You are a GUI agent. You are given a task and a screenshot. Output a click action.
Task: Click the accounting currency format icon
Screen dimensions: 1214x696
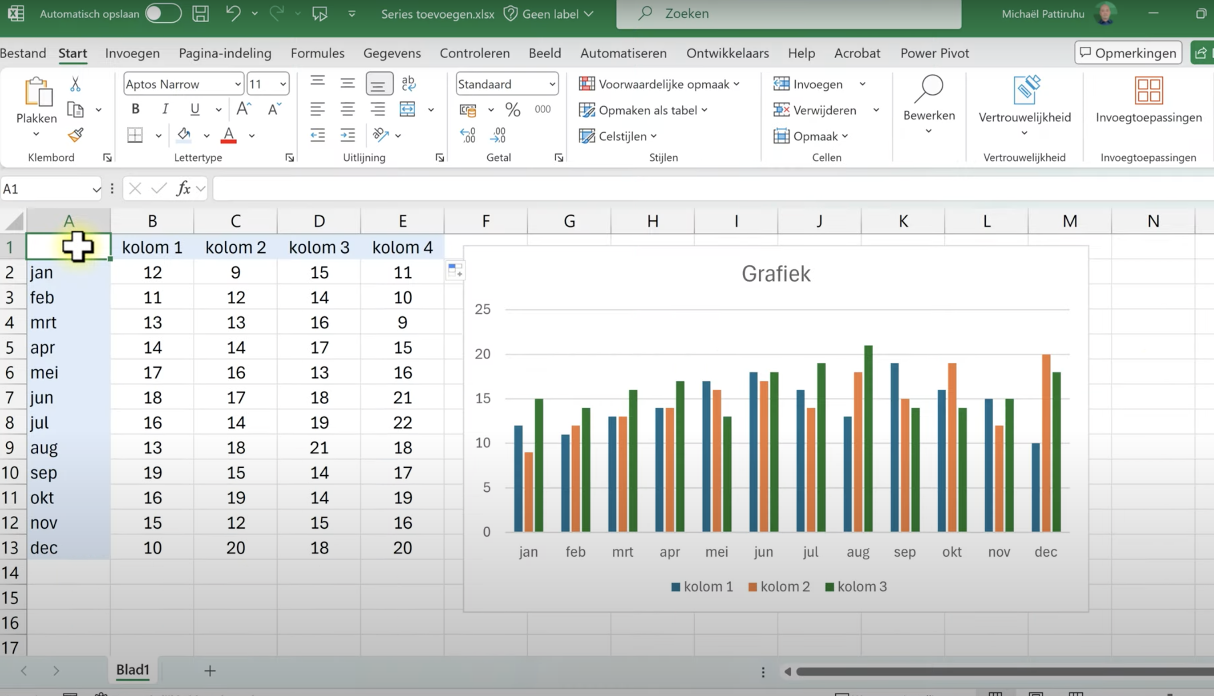click(x=468, y=110)
